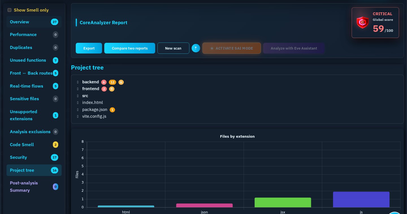The height and width of the screenshot is (214, 407).
Task: Select Unused functions in sidebar
Action: click(34, 60)
